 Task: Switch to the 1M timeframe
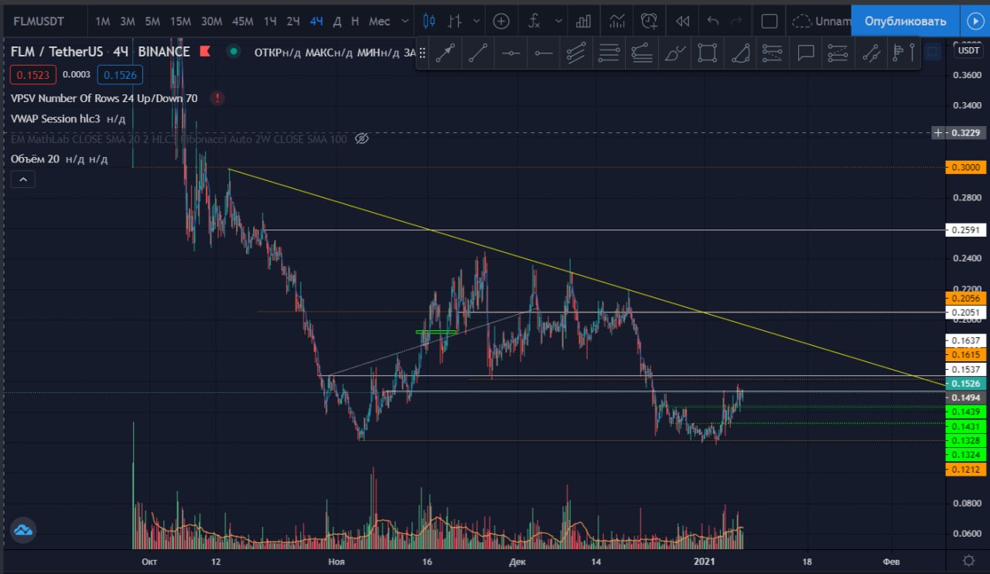point(103,21)
